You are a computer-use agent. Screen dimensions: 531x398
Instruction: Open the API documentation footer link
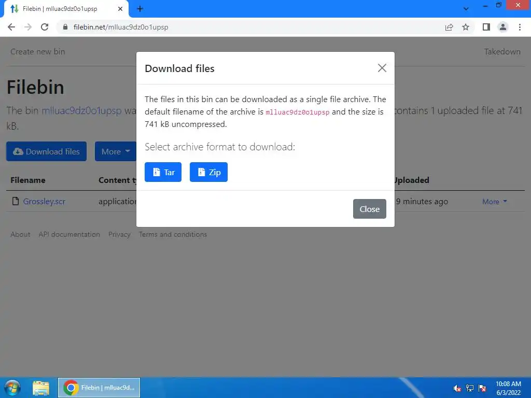pyautogui.click(x=69, y=234)
